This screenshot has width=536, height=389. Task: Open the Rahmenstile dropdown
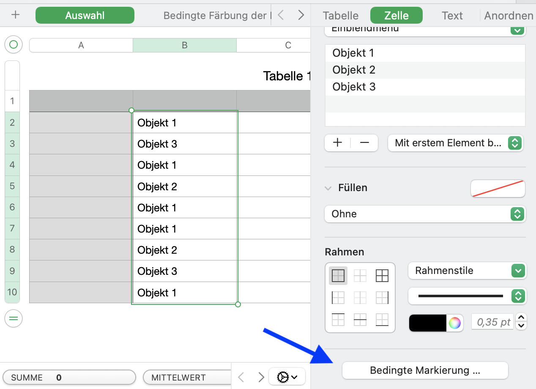[x=467, y=271]
